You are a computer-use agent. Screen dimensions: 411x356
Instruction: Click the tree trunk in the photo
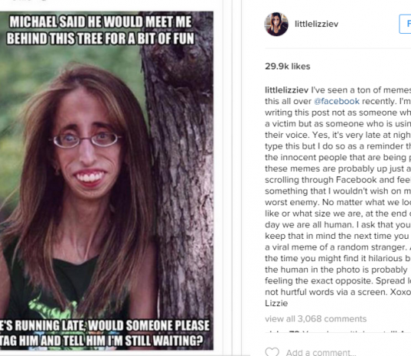tap(185, 183)
